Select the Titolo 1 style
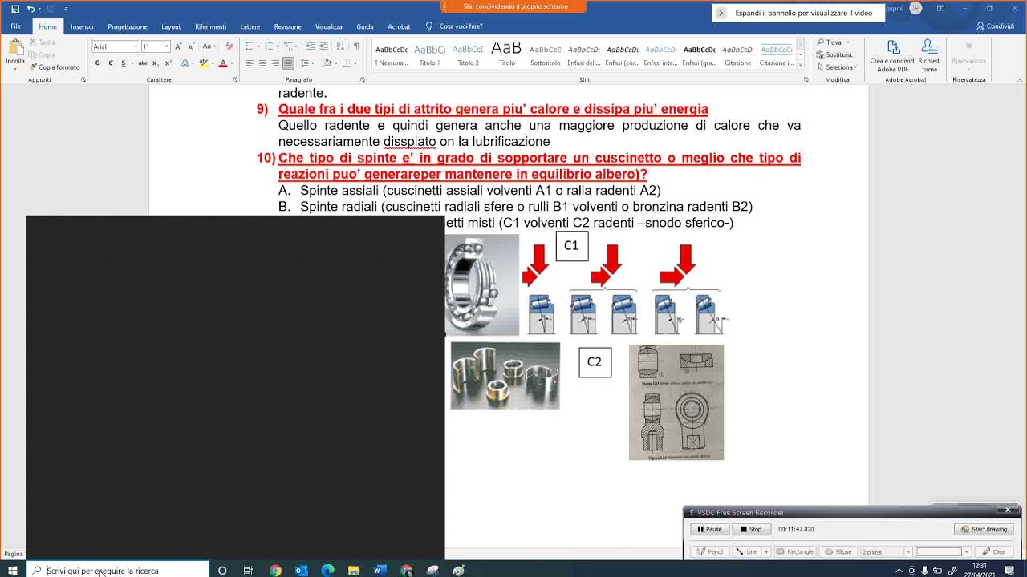1027x577 pixels. [x=429, y=54]
